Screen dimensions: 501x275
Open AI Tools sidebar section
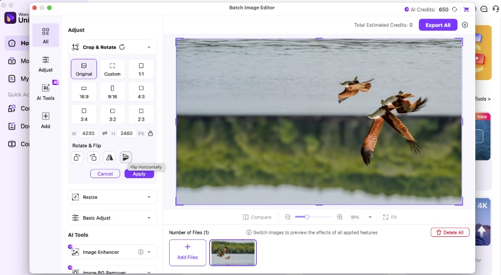tap(45, 92)
